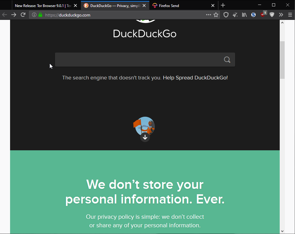Screen dimensions: 295x234
Task: Reload the current page
Action: 23,15
